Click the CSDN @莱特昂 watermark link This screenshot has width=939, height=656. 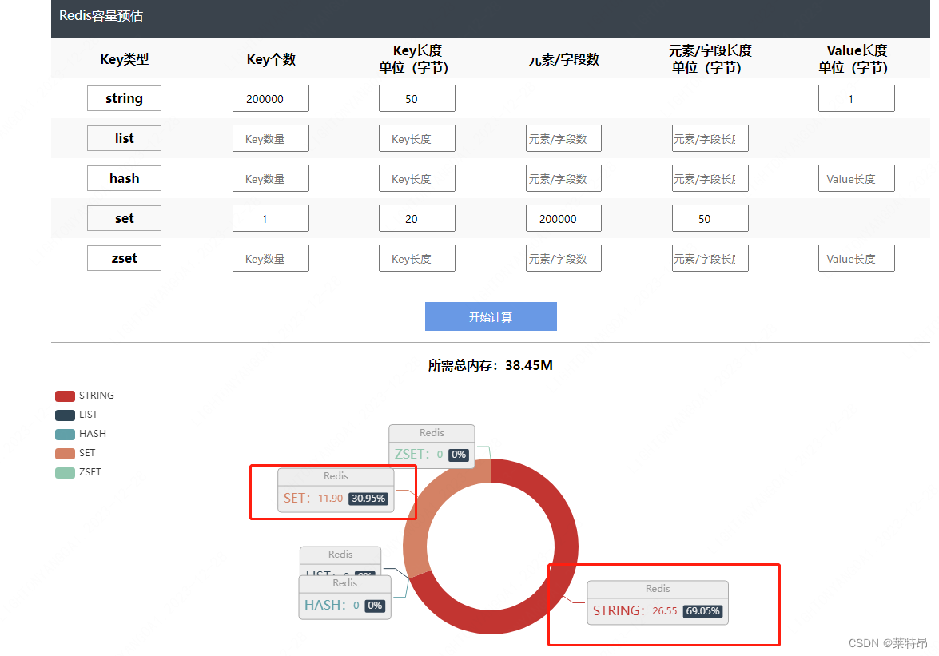(886, 642)
